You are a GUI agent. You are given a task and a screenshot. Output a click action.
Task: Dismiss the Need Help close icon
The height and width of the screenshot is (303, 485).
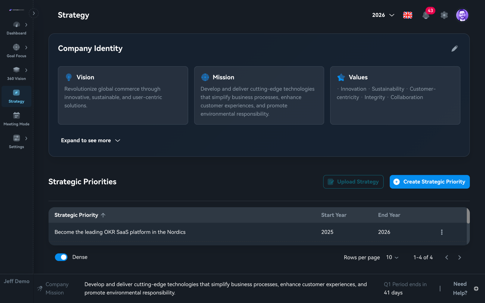(476, 289)
